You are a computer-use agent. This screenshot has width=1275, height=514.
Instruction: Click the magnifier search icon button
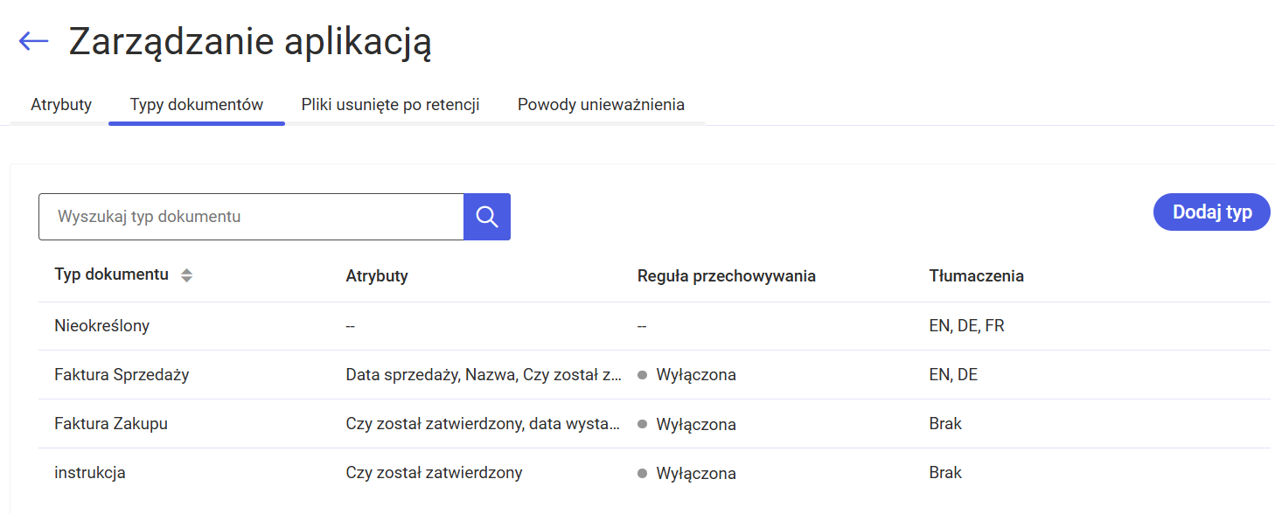click(x=487, y=217)
